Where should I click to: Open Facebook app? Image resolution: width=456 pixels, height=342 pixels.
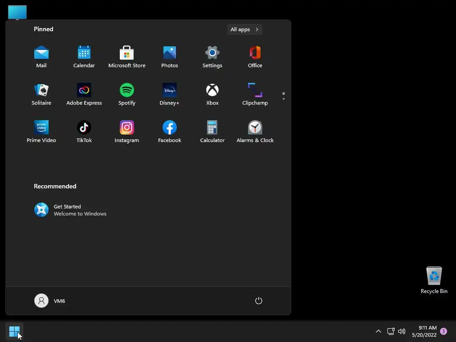[170, 132]
